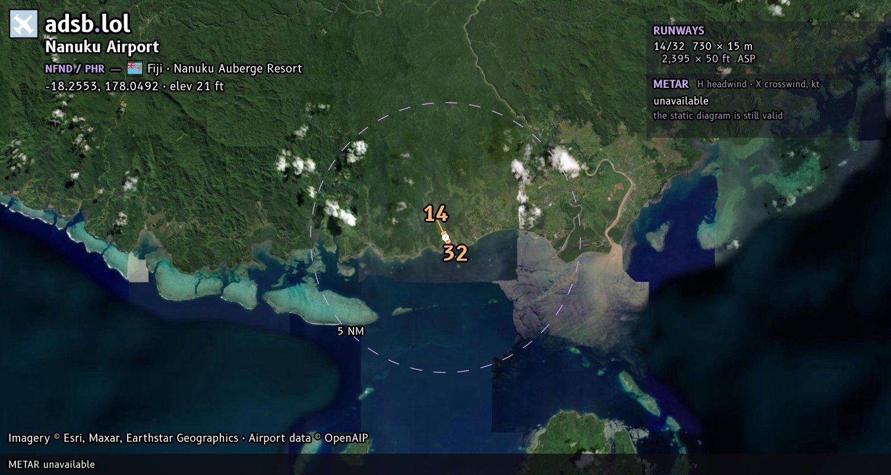Click the runway 32 label
Image resolution: width=891 pixels, height=475 pixels.
[456, 254]
